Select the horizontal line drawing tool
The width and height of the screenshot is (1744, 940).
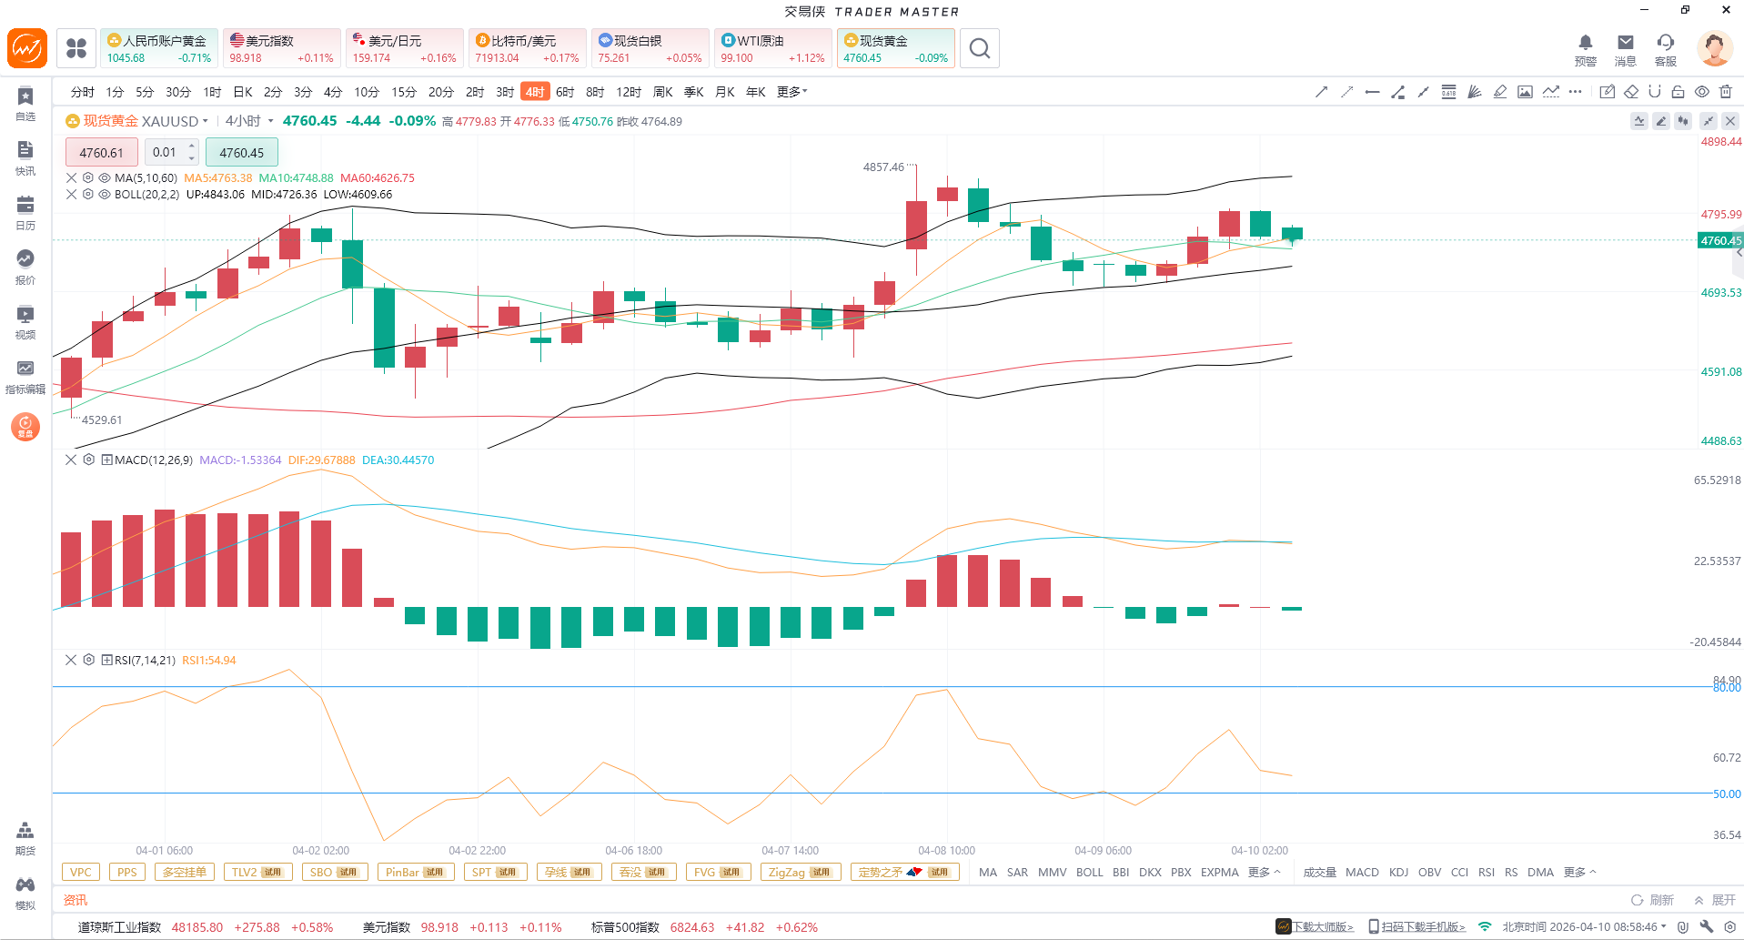click(1372, 92)
